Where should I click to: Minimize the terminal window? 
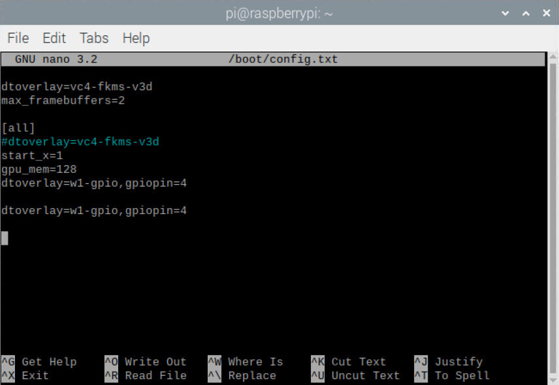(x=505, y=13)
